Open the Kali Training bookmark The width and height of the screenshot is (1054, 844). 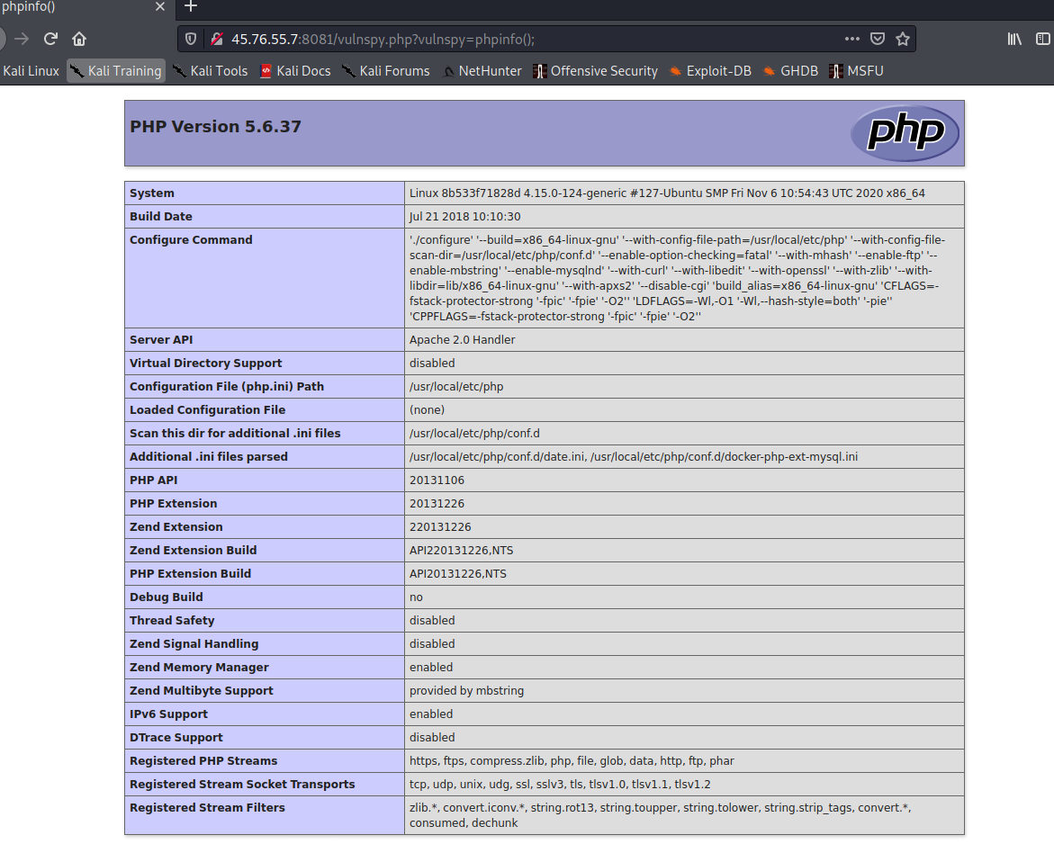[116, 71]
